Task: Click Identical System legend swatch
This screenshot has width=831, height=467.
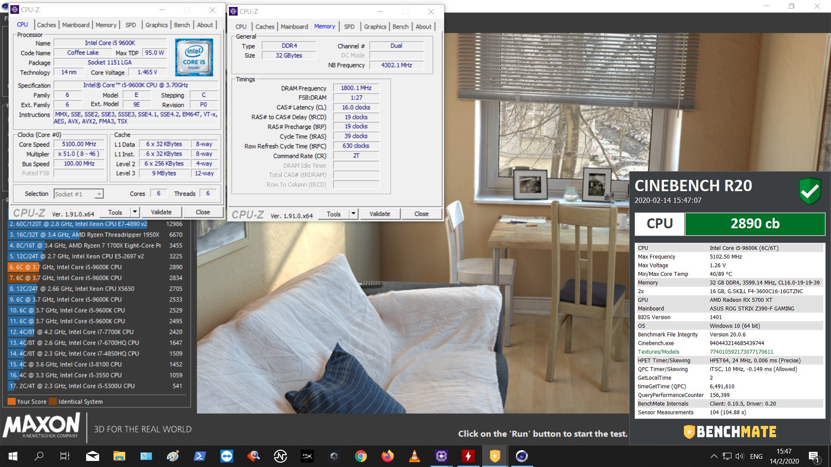Action: [53, 401]
